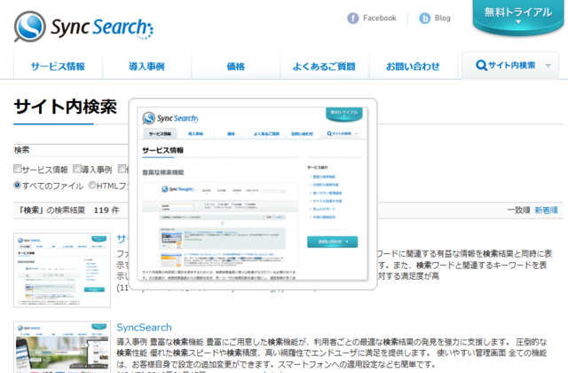Screen dimensions: 568x373
Task: Check the サービス情報 filter checkbox
Action: tap(19, 169)
